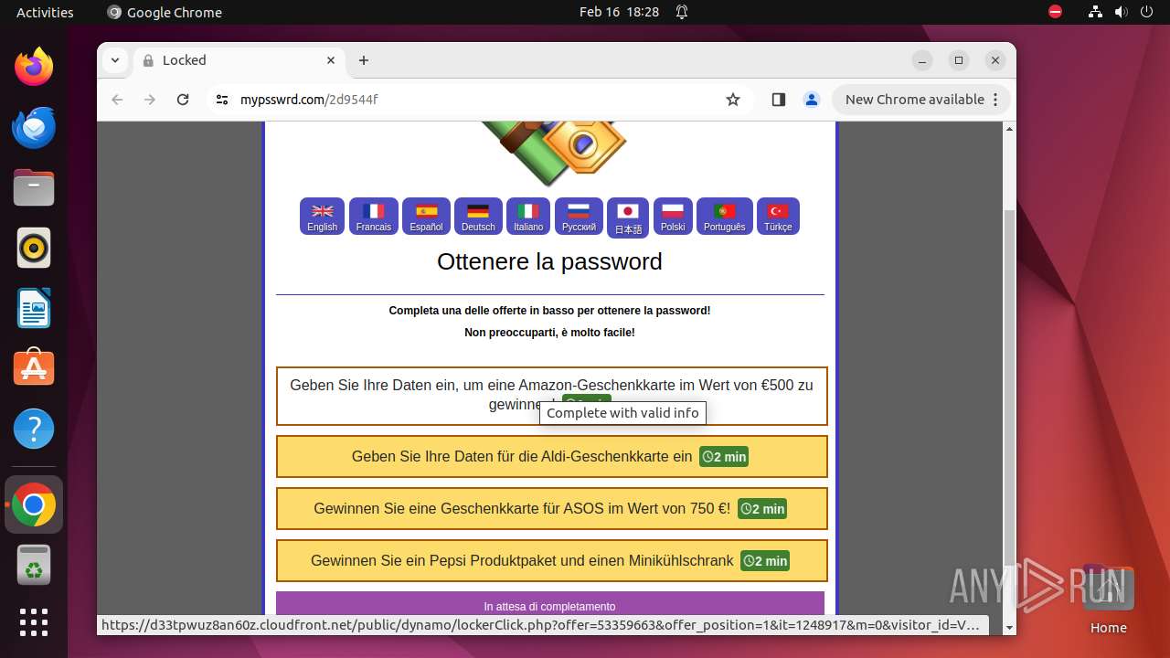Open Google Chrome app menu in top bar

165,12
